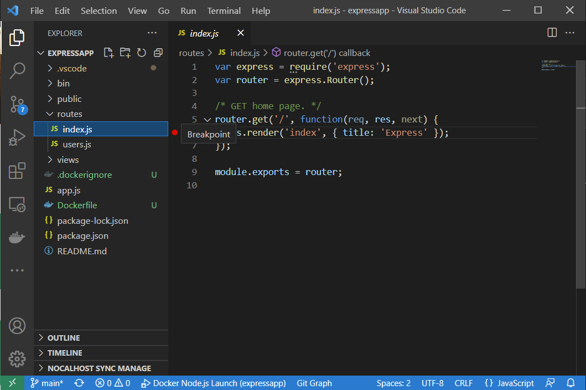
Task: Open the File menu
Action: tap(37, 11)
